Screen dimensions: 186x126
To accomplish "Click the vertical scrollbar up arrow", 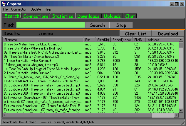I will click(x=181, y=40).
